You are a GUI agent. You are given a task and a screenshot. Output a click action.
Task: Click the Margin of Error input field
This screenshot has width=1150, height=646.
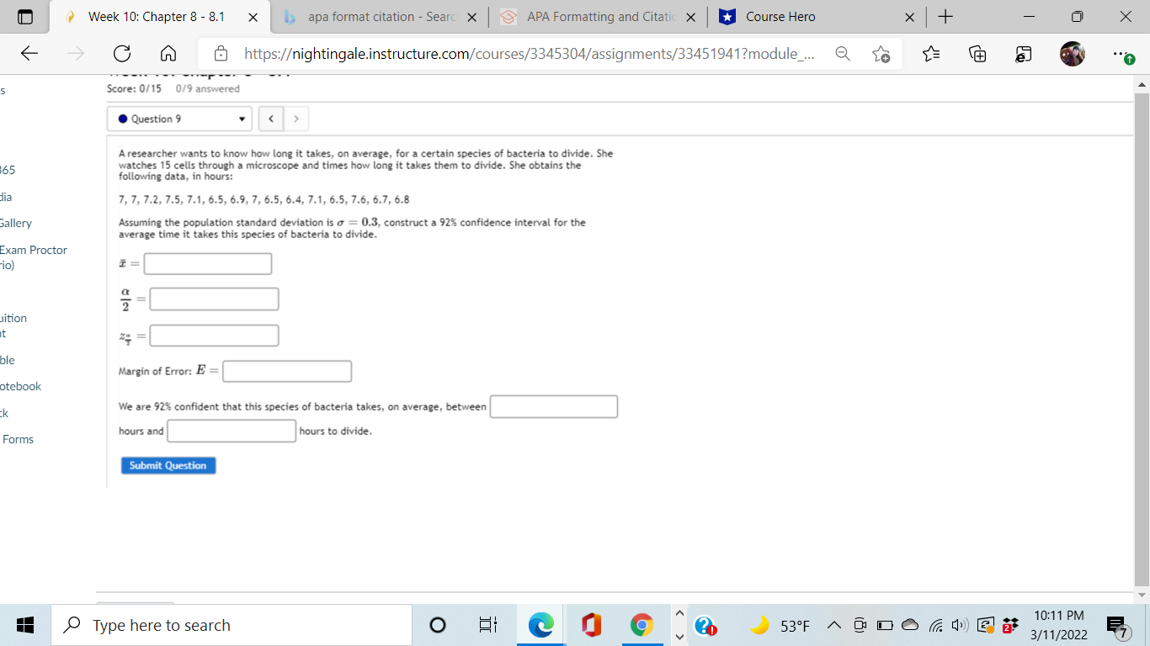coord(286,370)
